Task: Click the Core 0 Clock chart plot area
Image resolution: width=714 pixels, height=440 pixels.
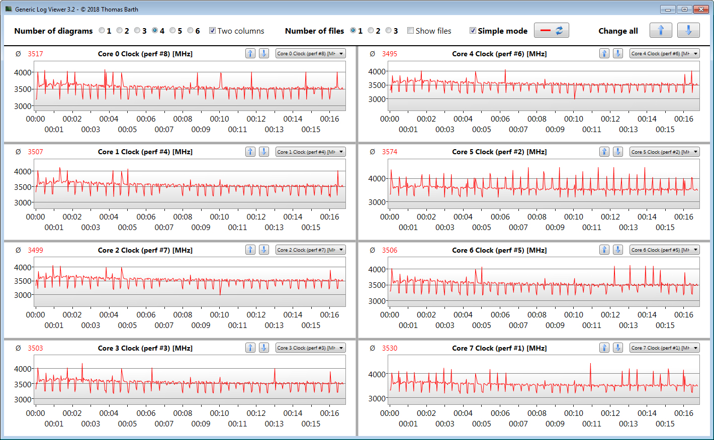Action: (190, 86)
